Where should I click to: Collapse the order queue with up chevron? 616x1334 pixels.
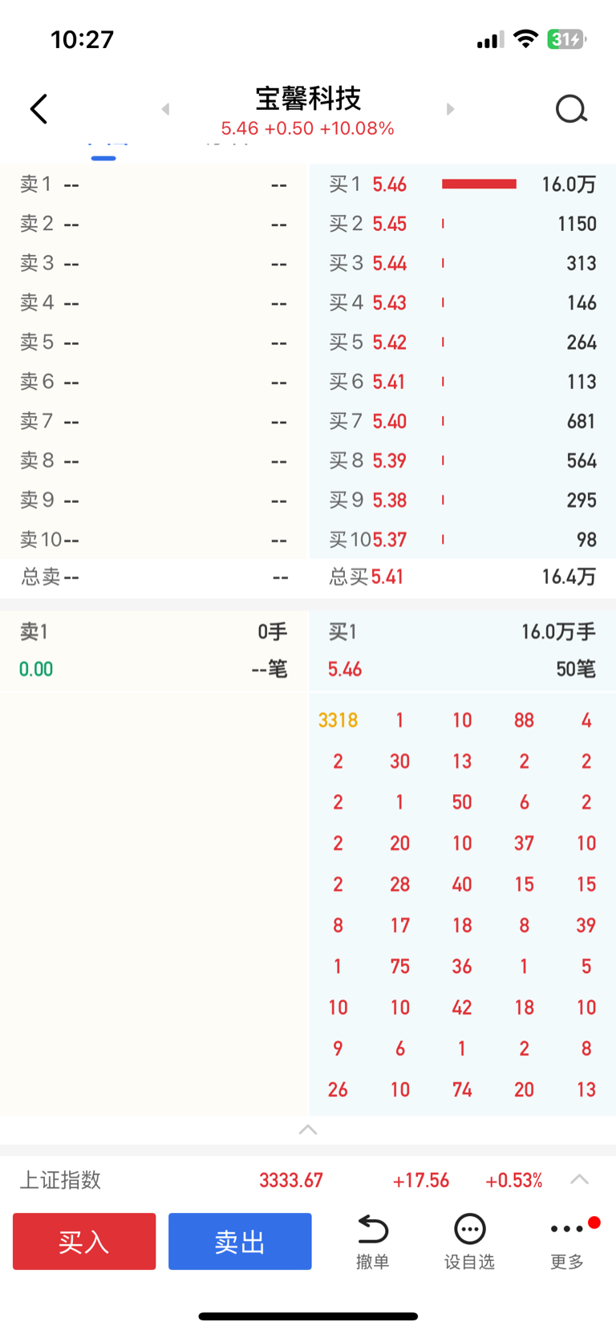308,1129
